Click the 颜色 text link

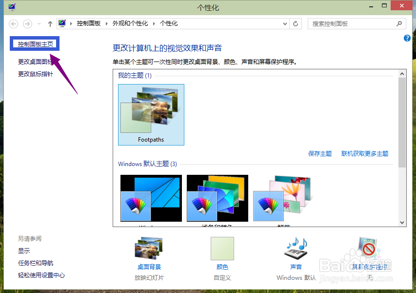tap(222, 267)
